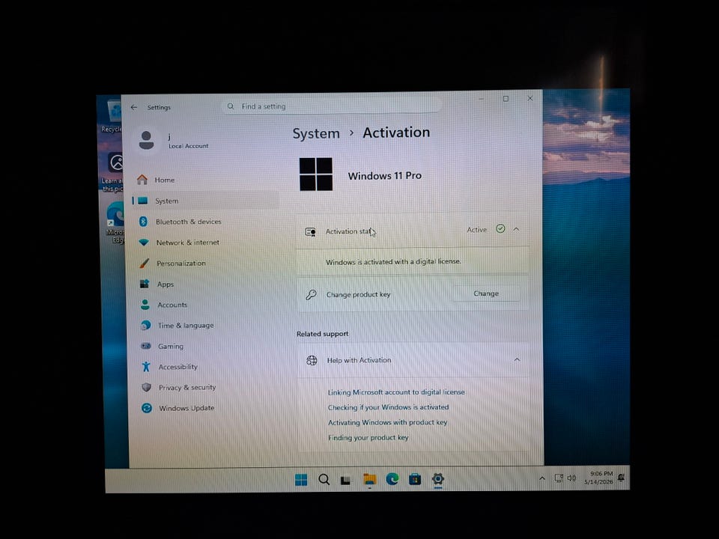Click the 'Windows is activated with a digital license' text

point(393,262)
